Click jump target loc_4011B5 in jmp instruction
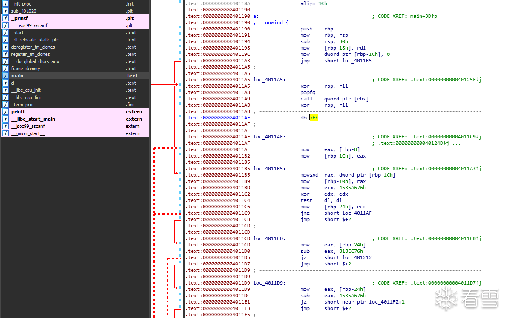Viewport: 505px width, 318px height. [357, 61]
